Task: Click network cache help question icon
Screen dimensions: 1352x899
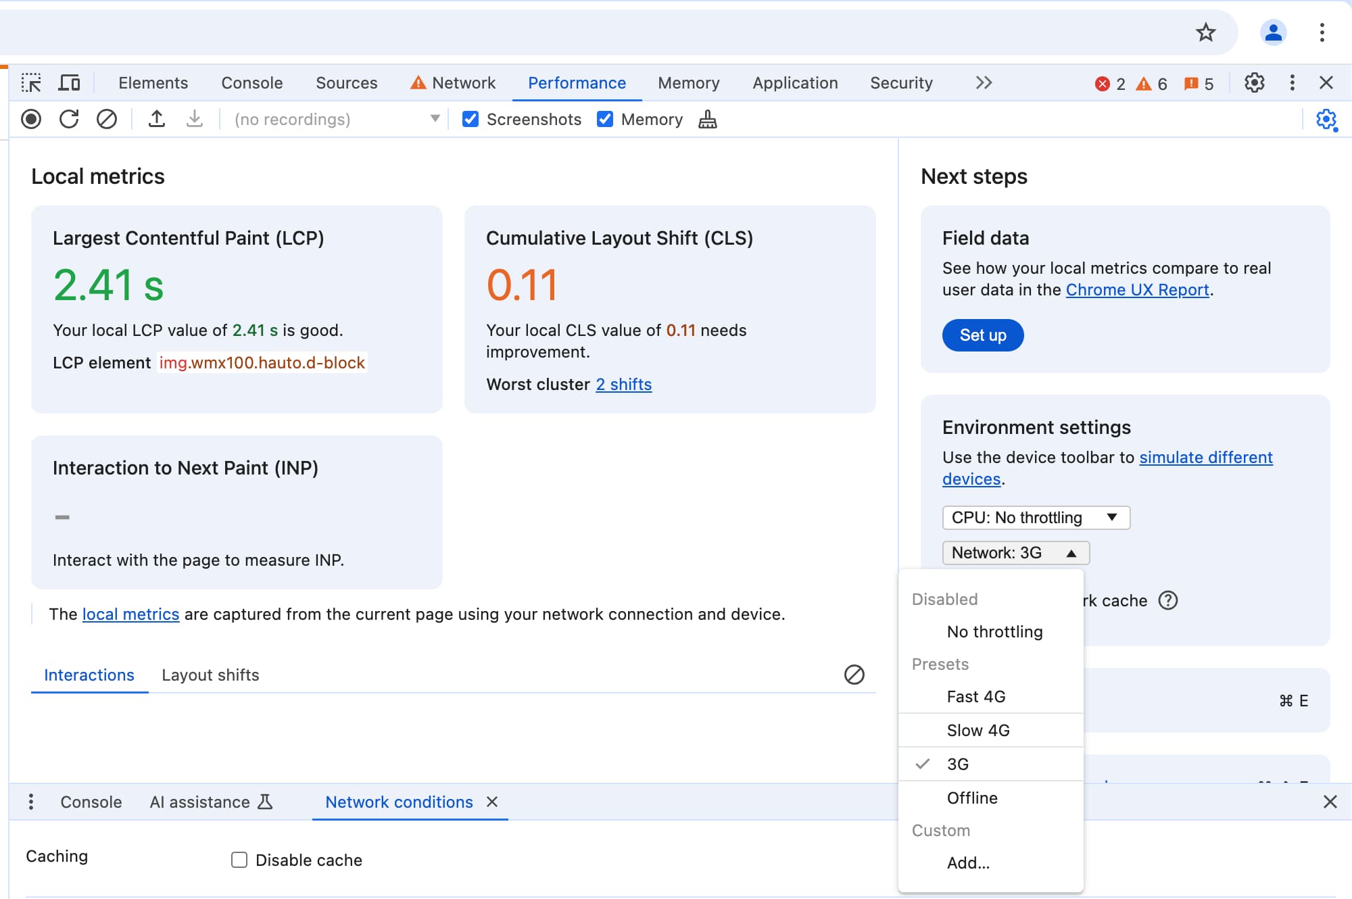Action: point(1167,600)
